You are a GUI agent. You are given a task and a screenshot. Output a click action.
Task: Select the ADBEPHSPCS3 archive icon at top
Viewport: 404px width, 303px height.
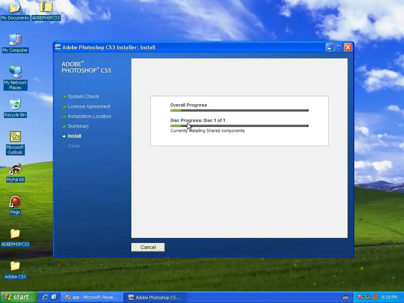pos(46,10)
